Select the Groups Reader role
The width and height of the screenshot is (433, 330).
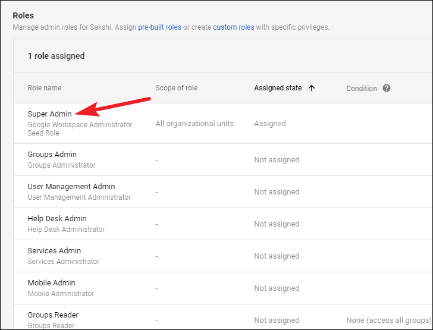pos(53,315)
